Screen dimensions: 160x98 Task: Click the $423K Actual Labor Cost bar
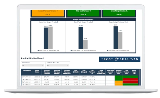(x=50, y=38)
